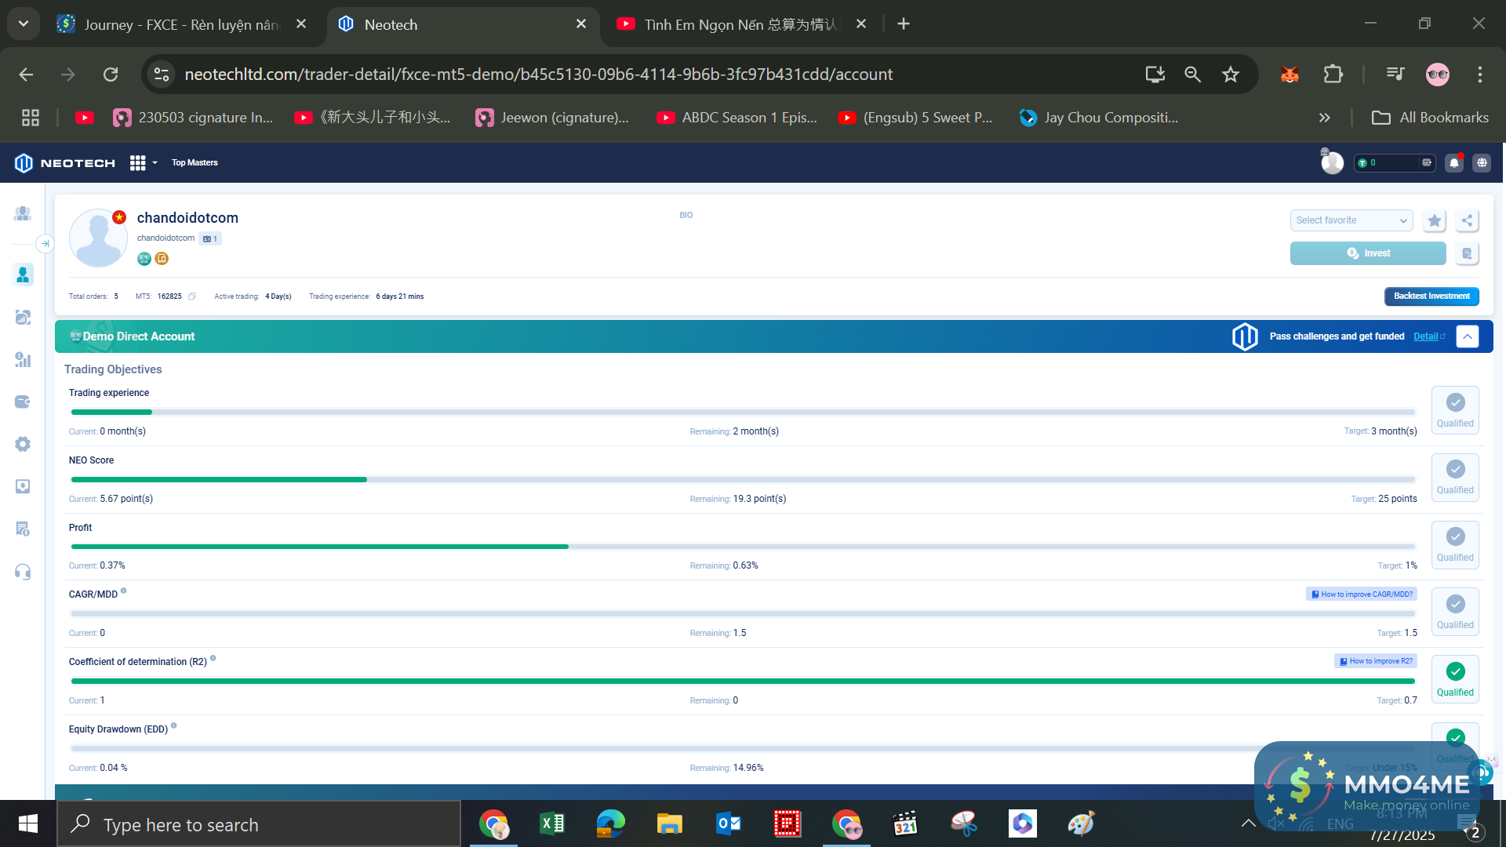Click the share icon next to favorites
Viewport: 1506px width, 847px height.
[1467, 220]
